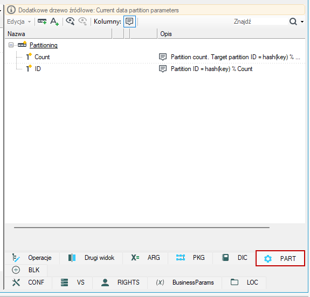This screenshot has width=310, height=297.
Task: Click the Nazwa column header
Action: click(x=58, y=34)
